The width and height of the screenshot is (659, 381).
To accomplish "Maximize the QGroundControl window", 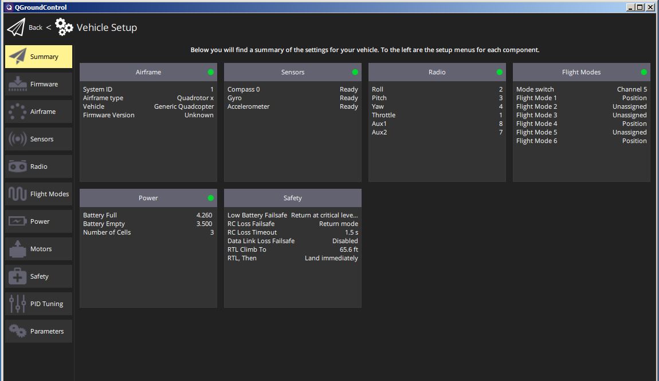I will point(640,7).
